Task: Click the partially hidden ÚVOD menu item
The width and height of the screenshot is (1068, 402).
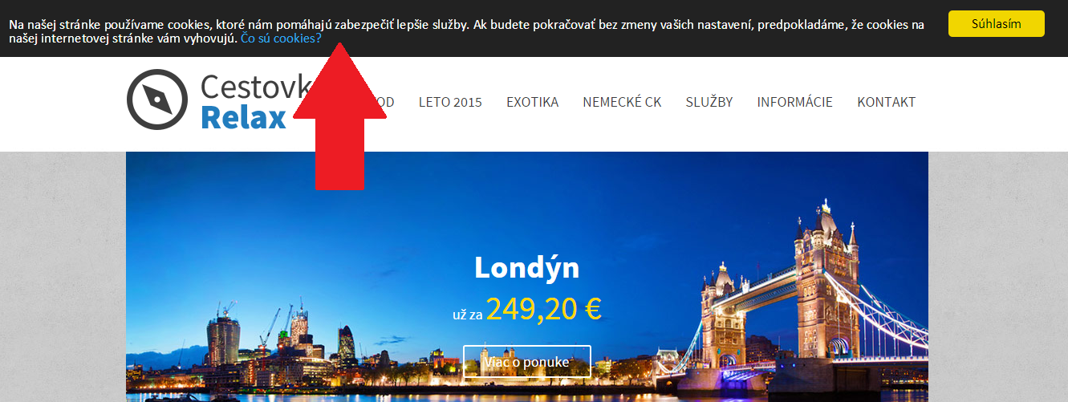Action: pyautogui.click(x=380, y=102)
